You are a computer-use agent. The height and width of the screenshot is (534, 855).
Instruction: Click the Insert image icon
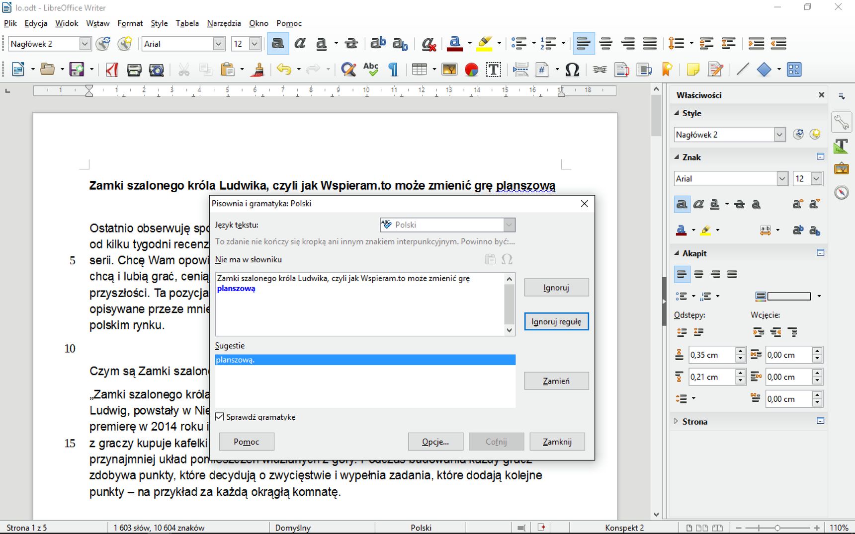click(449, 70)
